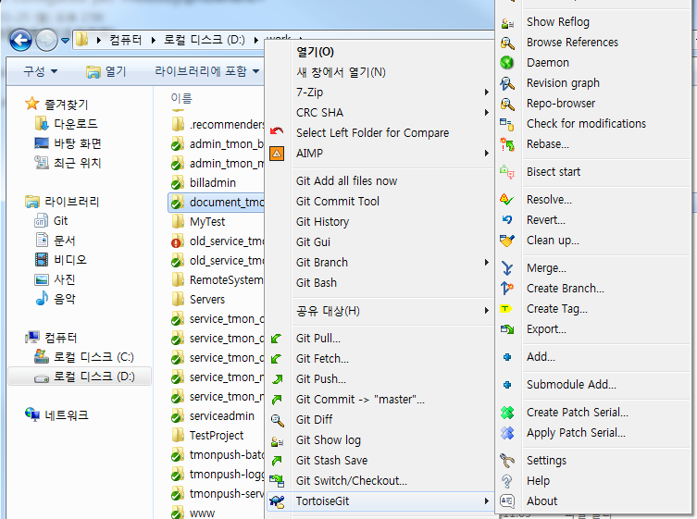
Task: Click the Create Branch icon
Action: [507, 289]
